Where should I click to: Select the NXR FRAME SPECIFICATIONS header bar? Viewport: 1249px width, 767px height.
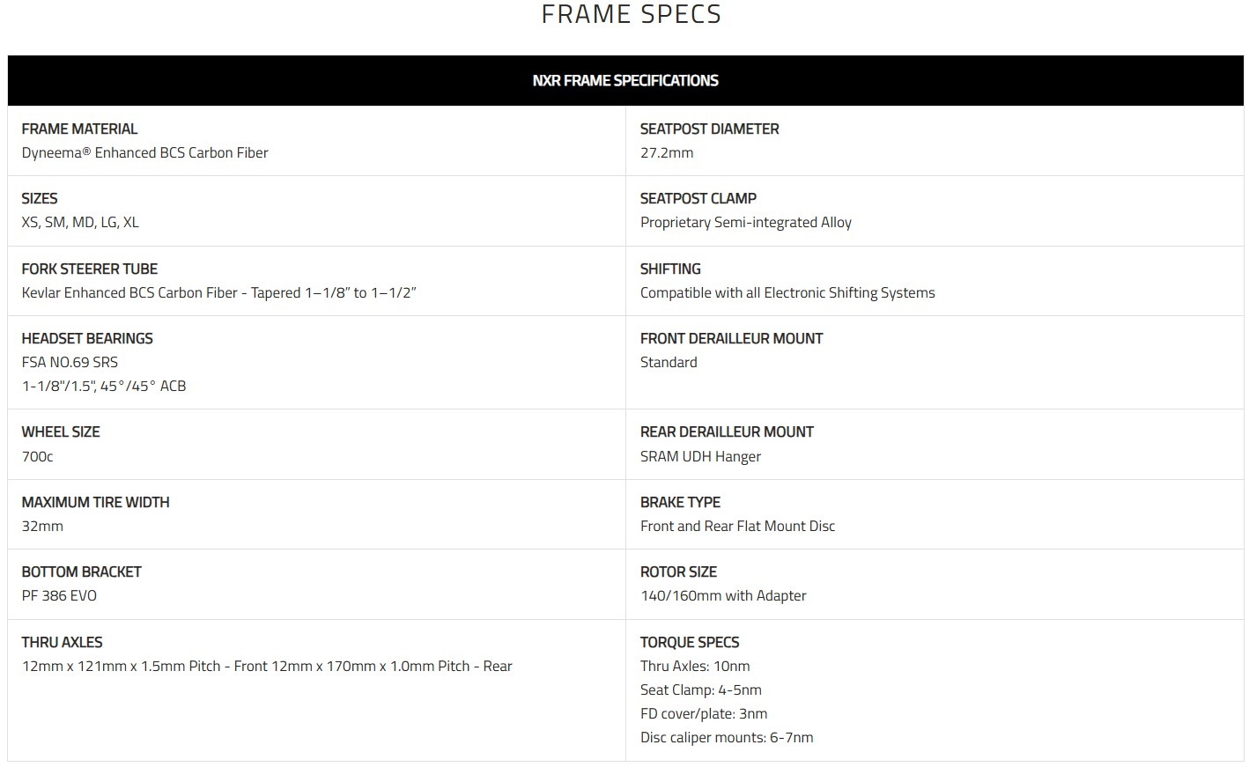click(x=625, y=80)
